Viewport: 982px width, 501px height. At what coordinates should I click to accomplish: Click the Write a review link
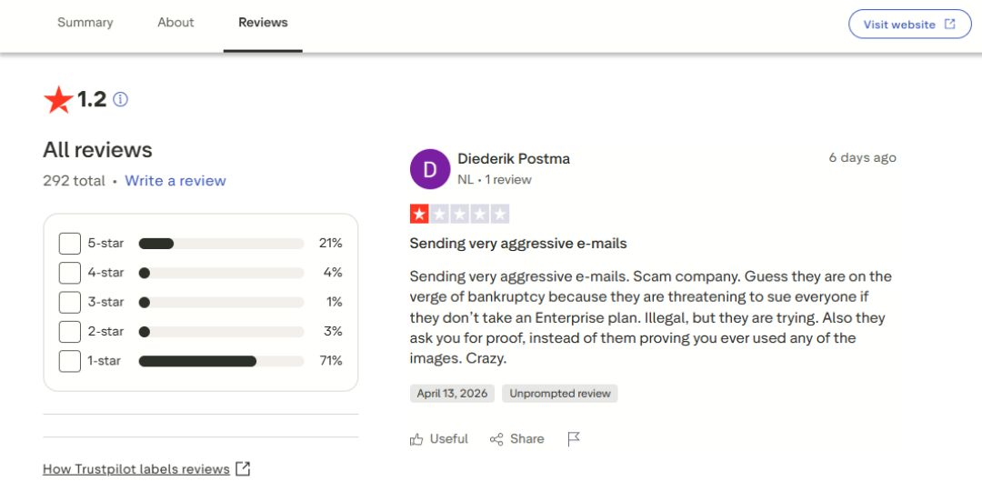coord(175,181)
